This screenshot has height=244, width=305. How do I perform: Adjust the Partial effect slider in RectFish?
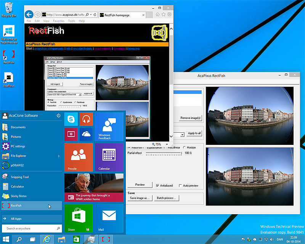click(164, 153)
